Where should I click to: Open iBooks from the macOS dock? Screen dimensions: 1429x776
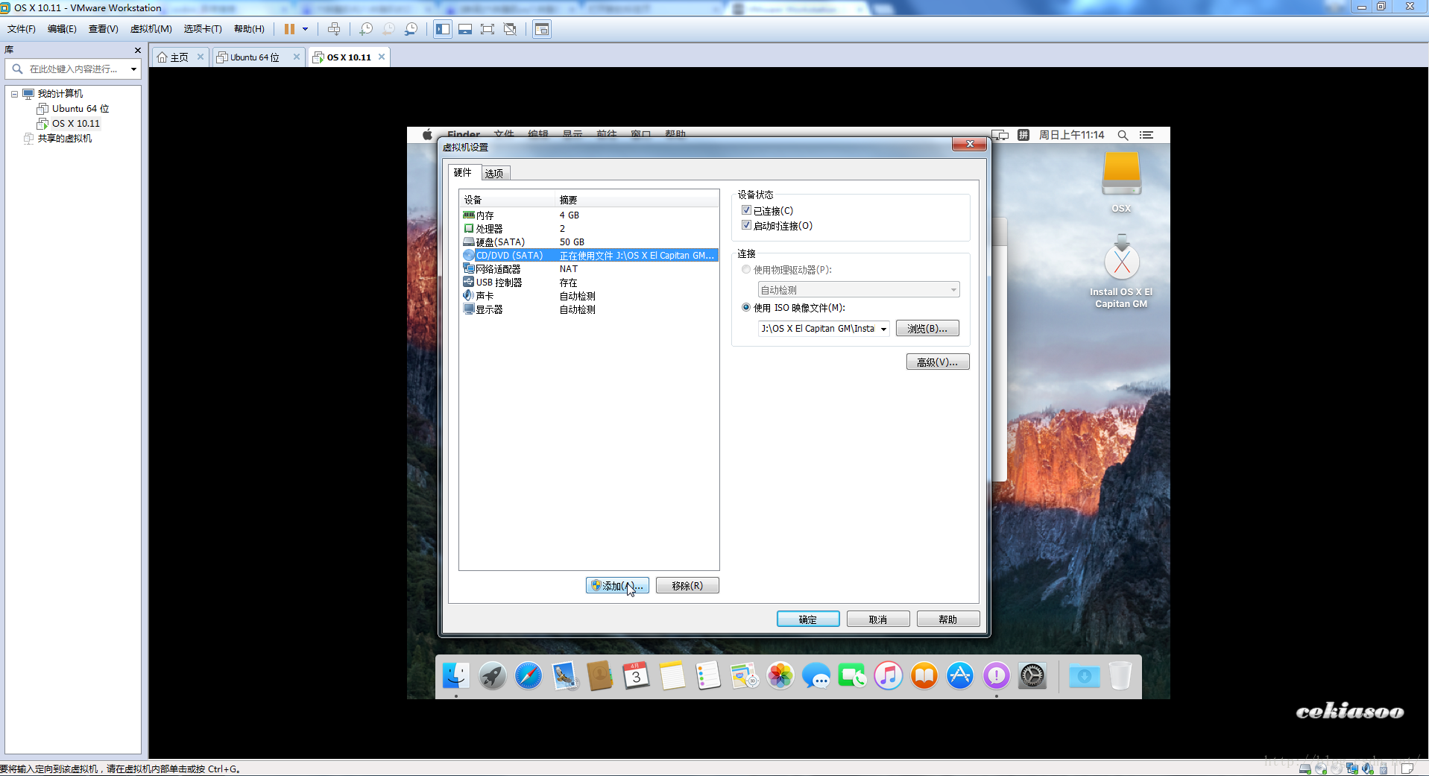[924, 676]
